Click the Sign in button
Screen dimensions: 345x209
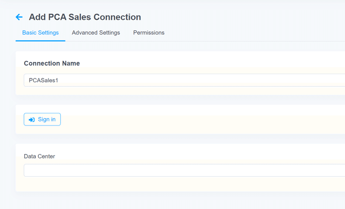point(42,119)
